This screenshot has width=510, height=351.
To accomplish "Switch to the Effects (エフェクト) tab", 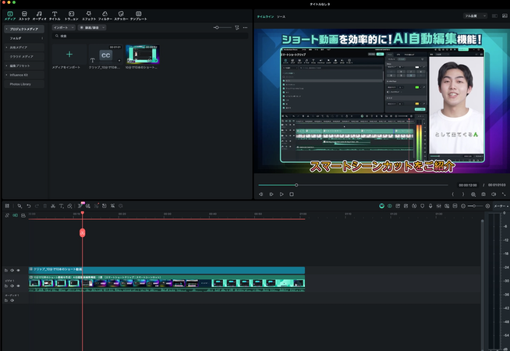I will click(x=88, y=15).
